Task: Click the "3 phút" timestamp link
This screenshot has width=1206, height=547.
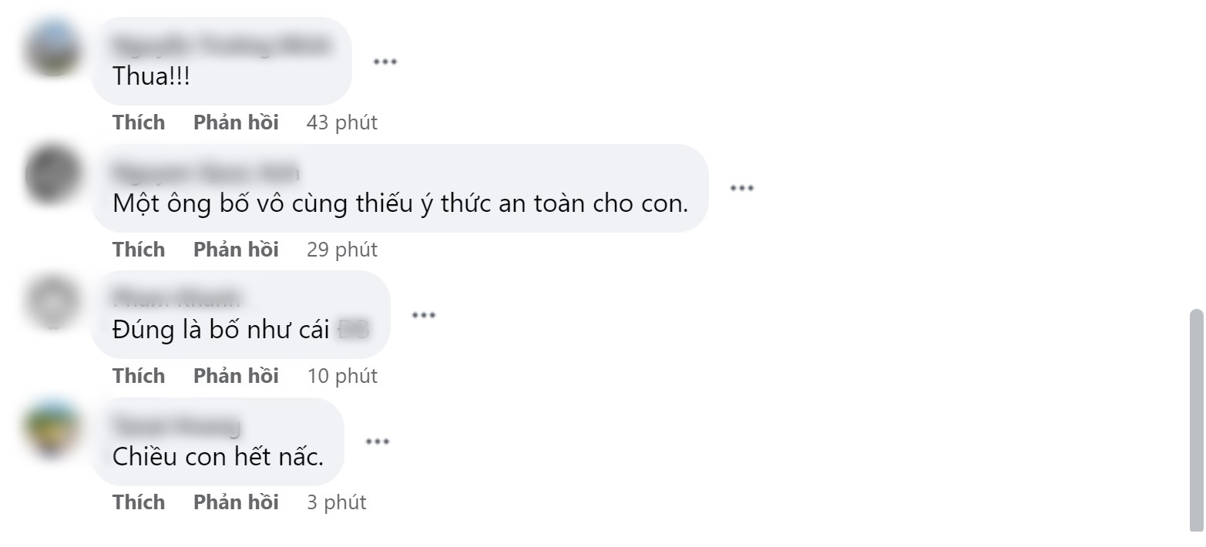Action: point(336,502)
